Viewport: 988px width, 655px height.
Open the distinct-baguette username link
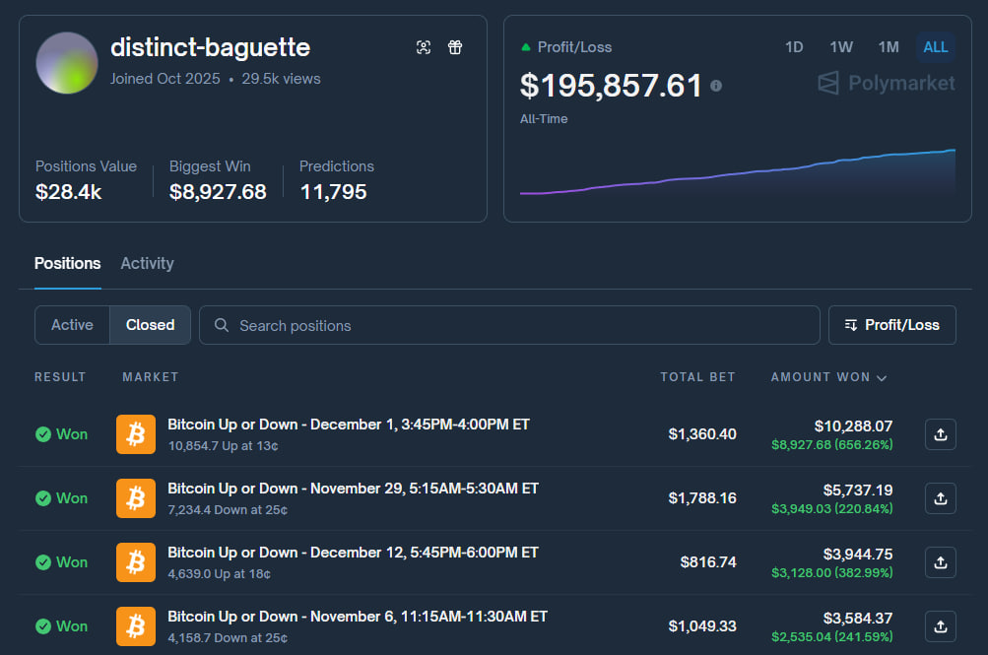[213, 47]
